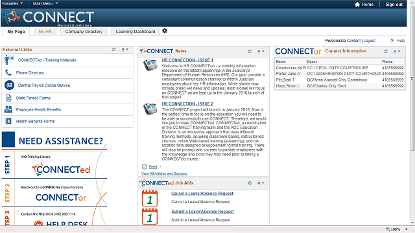The image size is (415, 233).
Task: Open HR CONNECTION - ISSUE 2 article
Action: [187, 104]
